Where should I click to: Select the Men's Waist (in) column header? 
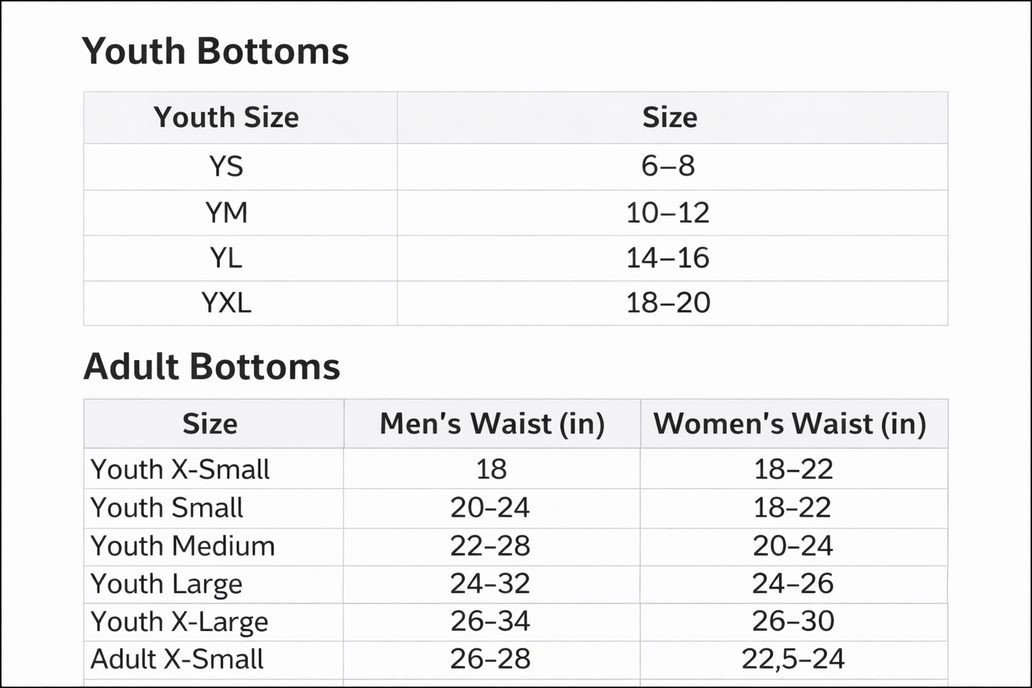tap(492, 424)
